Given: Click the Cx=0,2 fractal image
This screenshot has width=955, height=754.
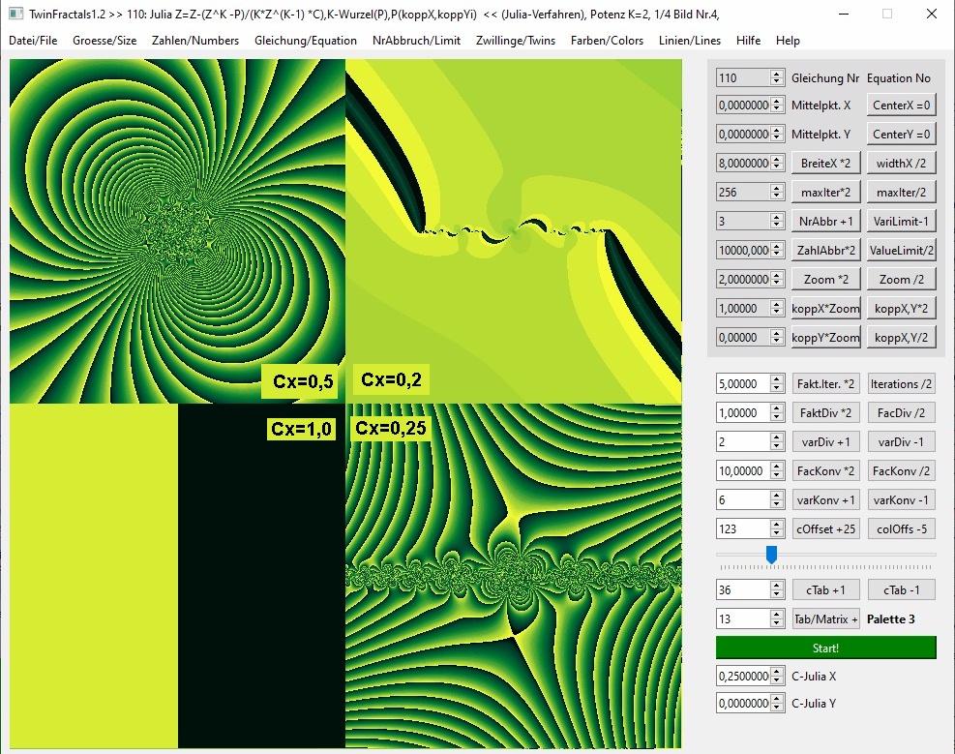Looking at the screenshot, I should point(514,230).
